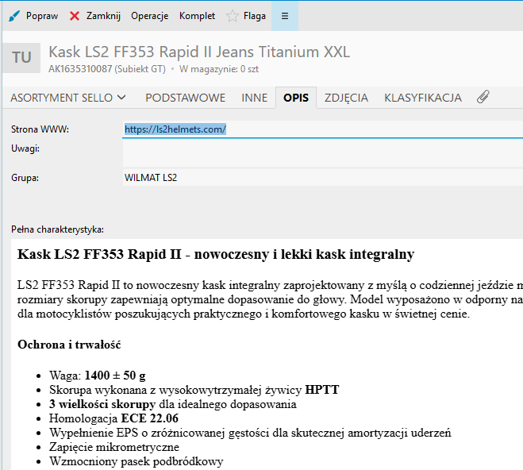Click the Popraw button label
The image size is (523, 470).
click(42, 16)
